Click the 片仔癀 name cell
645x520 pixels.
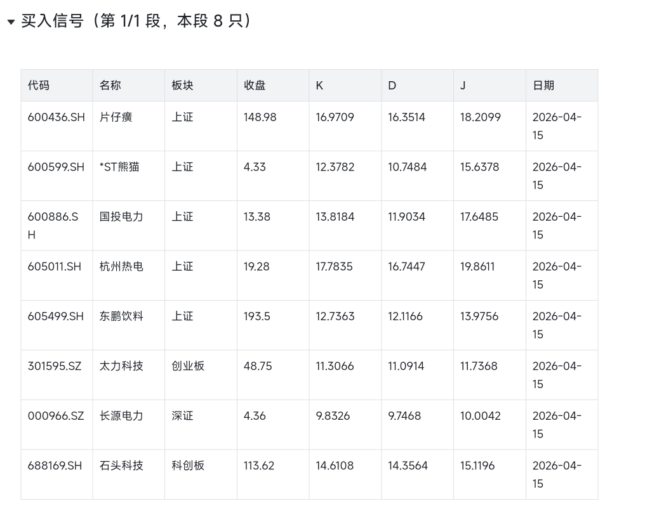tap(116, 117)
